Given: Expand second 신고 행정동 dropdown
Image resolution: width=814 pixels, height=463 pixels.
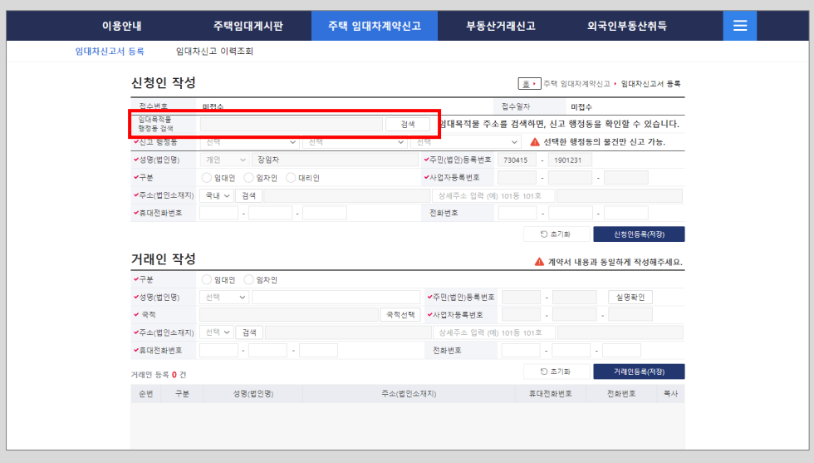Looking at the screenshot, I should coord(356,142).
